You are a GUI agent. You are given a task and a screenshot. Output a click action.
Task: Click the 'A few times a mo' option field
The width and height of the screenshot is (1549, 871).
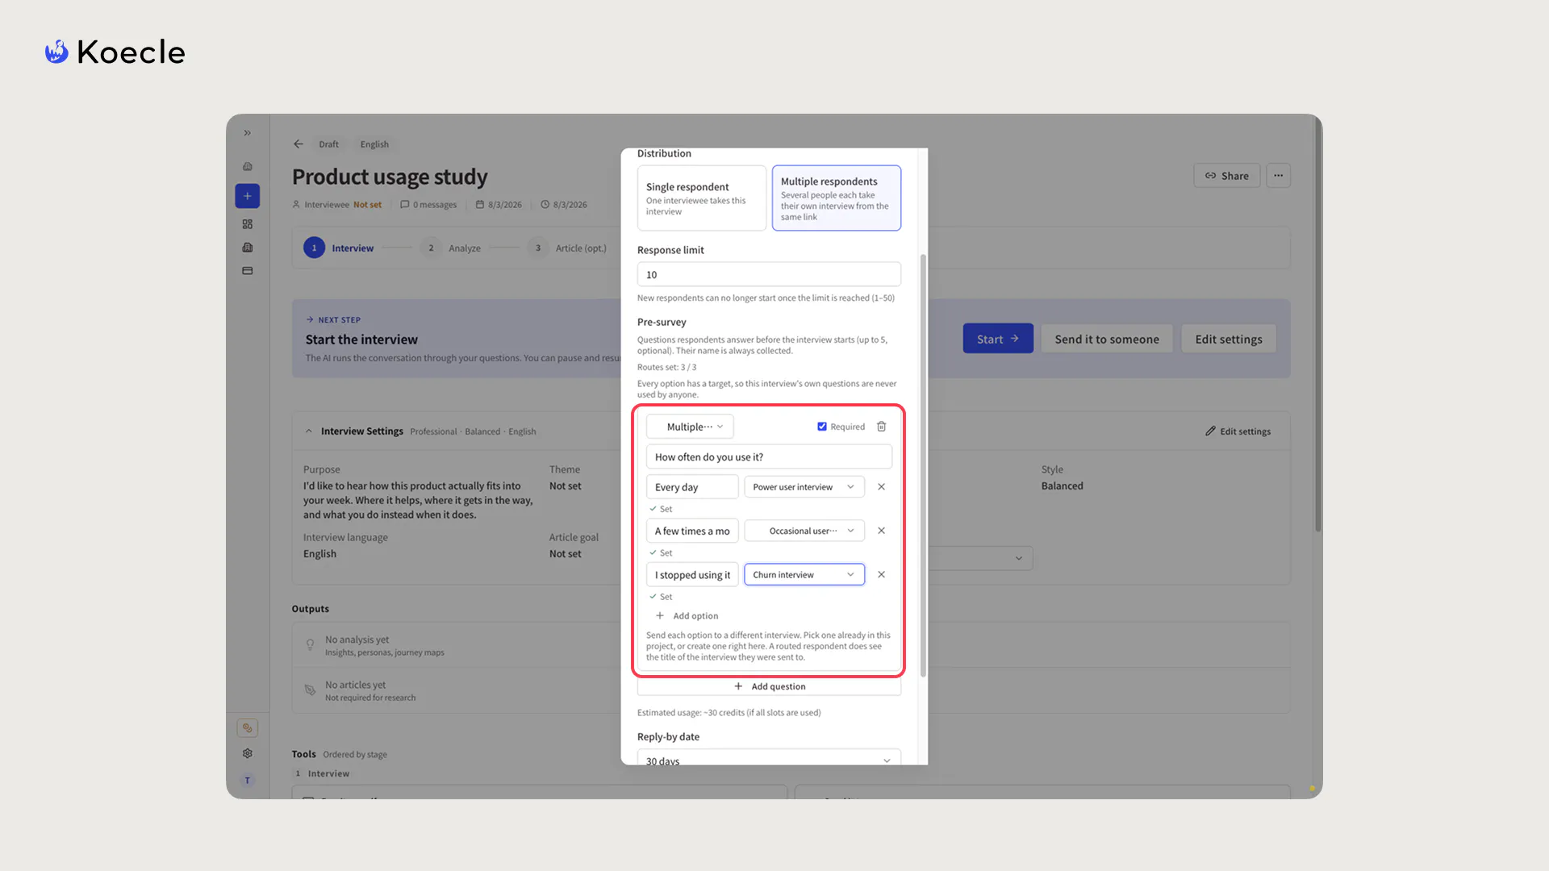(x=692, y=531)
